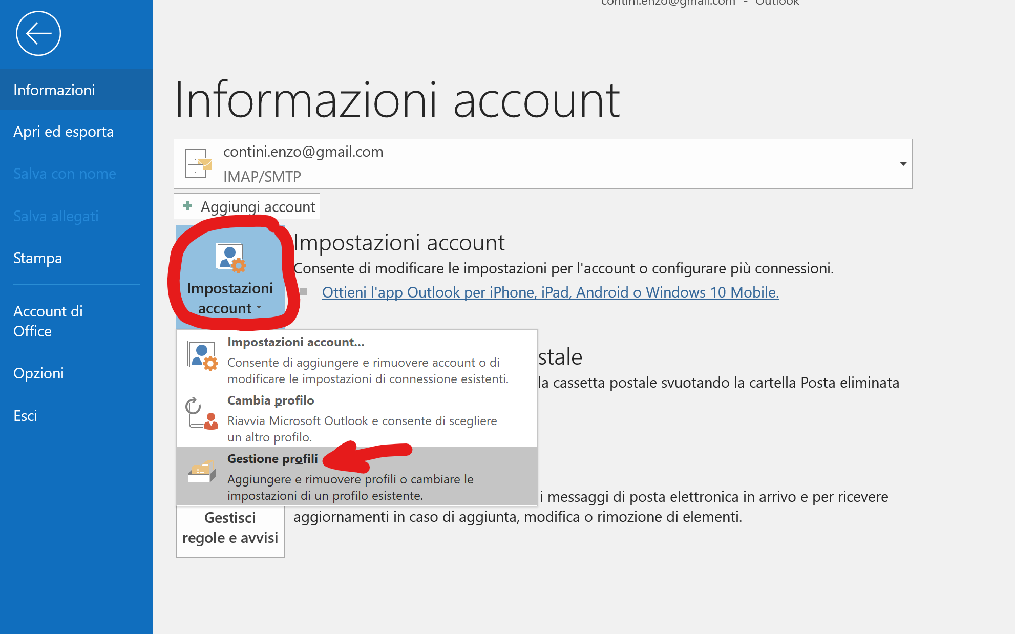Expand the email account selector dropdown arrow

903,164
